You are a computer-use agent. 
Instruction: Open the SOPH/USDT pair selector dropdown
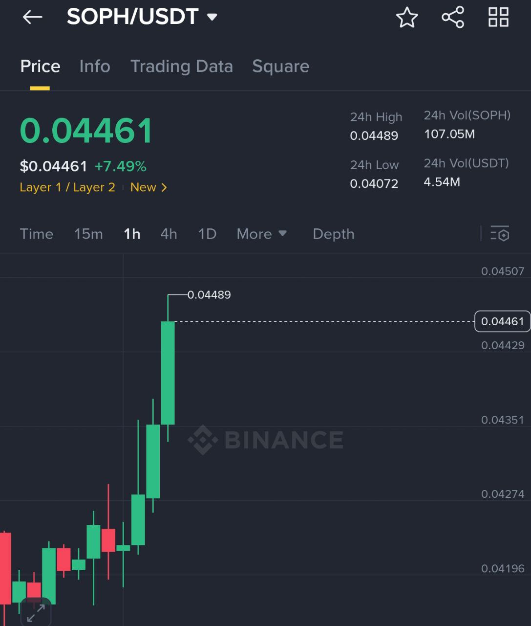click(142, 17)
